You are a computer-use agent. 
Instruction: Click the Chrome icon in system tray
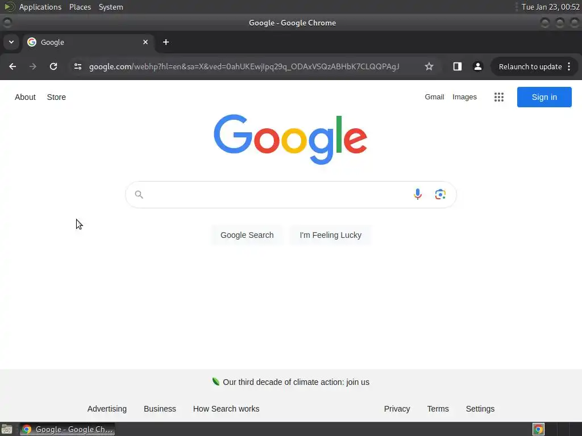(x=538, y=429)
